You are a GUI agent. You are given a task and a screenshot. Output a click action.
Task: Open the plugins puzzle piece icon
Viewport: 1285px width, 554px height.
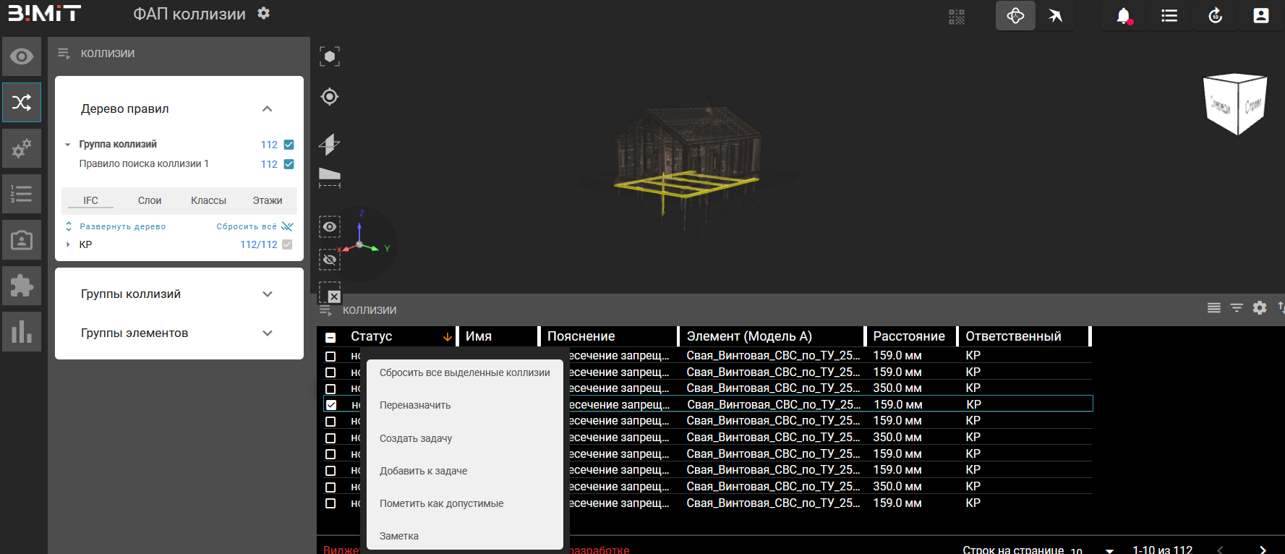pyautogui.click(x=22, y=286)
